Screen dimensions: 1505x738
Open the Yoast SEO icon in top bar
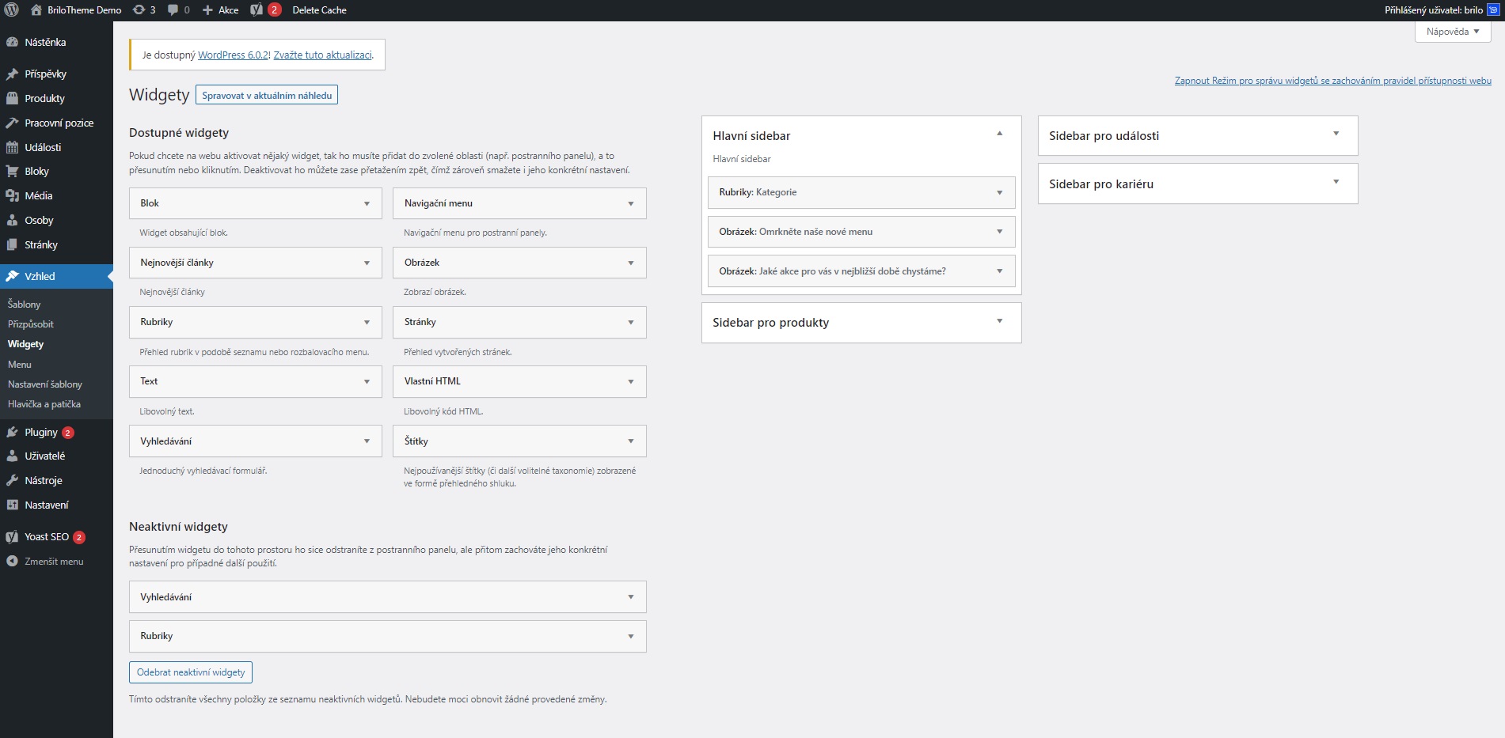pos(257,10)
